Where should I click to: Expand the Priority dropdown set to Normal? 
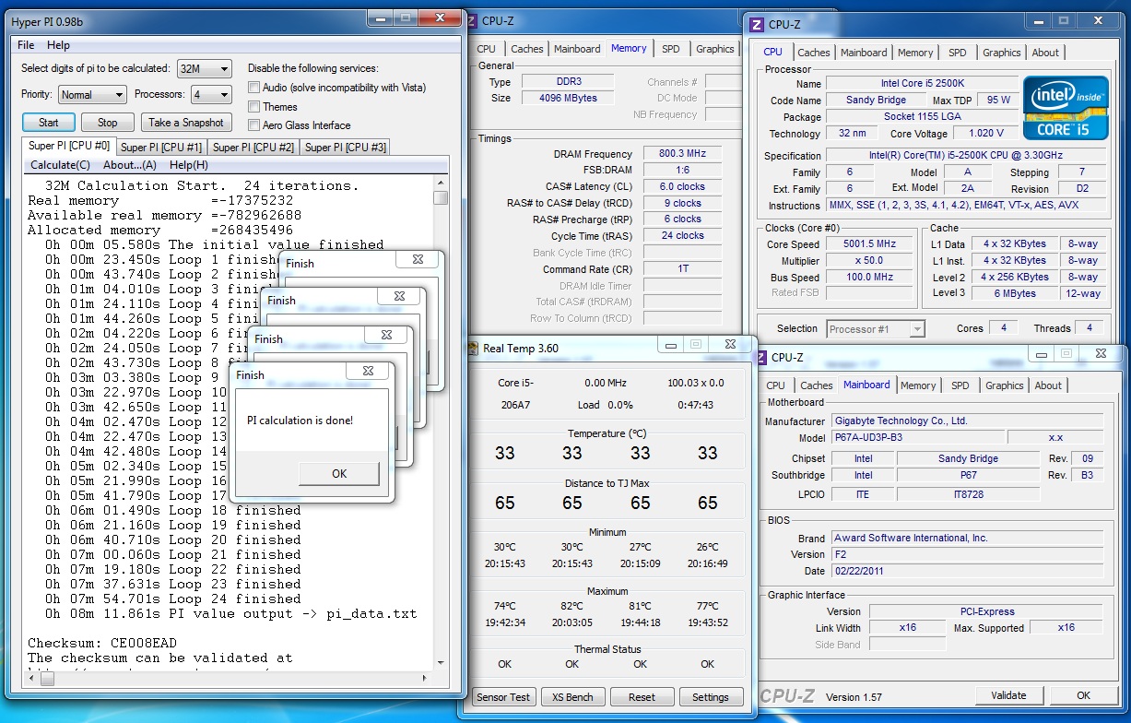(x=93, y=95)
